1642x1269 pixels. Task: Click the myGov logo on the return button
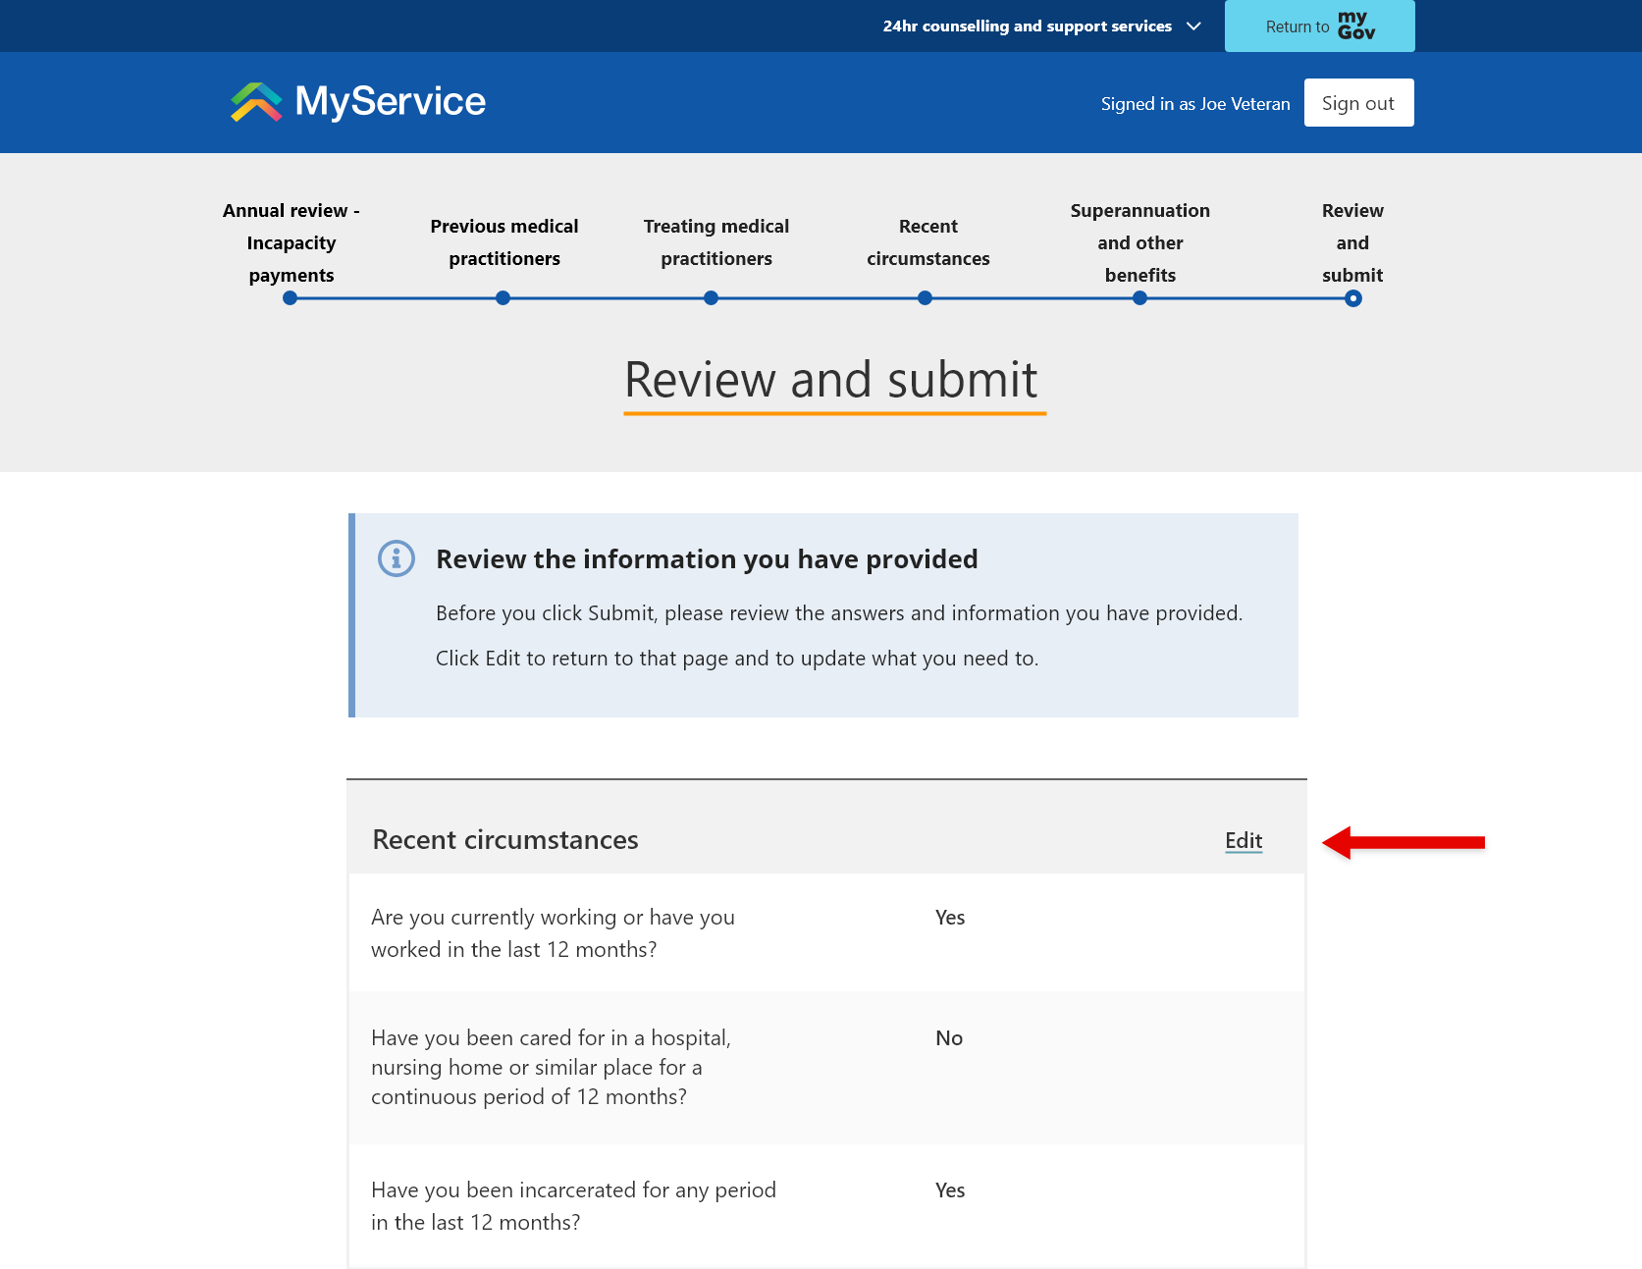[1354, 26]
